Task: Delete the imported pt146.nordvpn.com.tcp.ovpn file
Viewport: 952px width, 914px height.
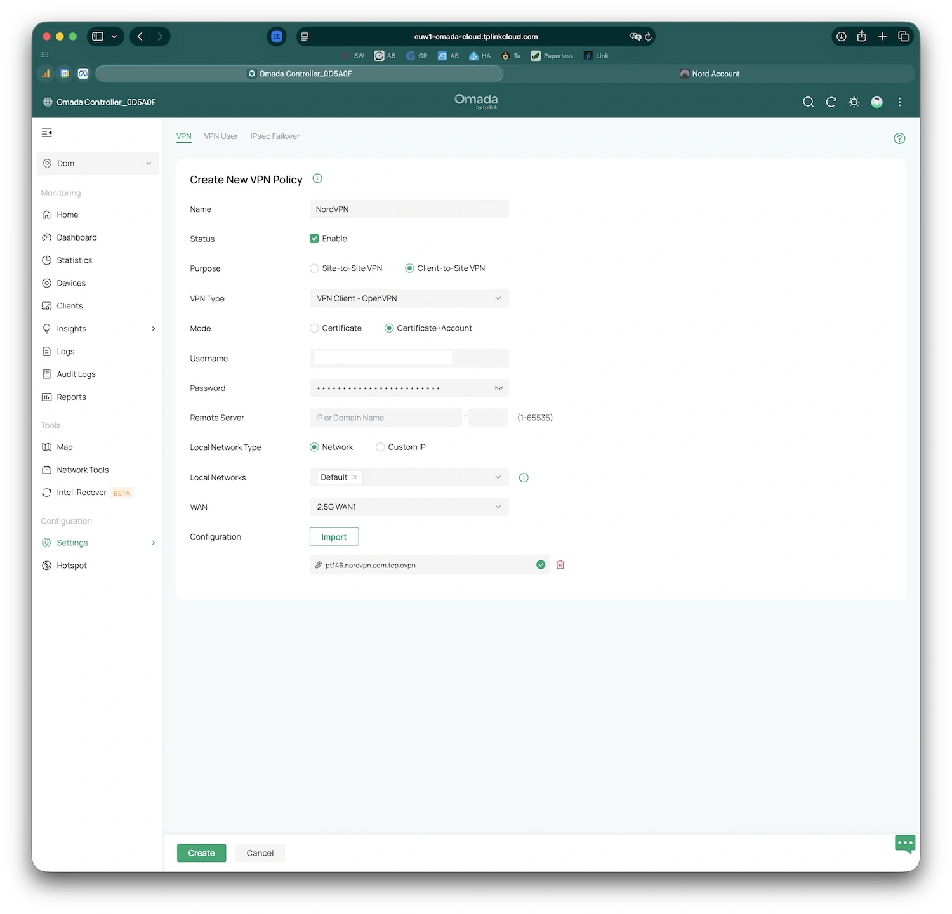Action: pos(560,565)
